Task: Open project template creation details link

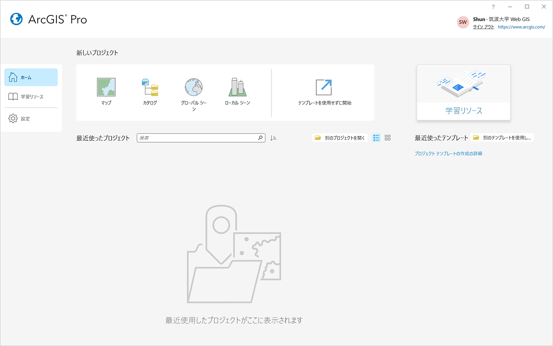Action: [x=448, y=153]
